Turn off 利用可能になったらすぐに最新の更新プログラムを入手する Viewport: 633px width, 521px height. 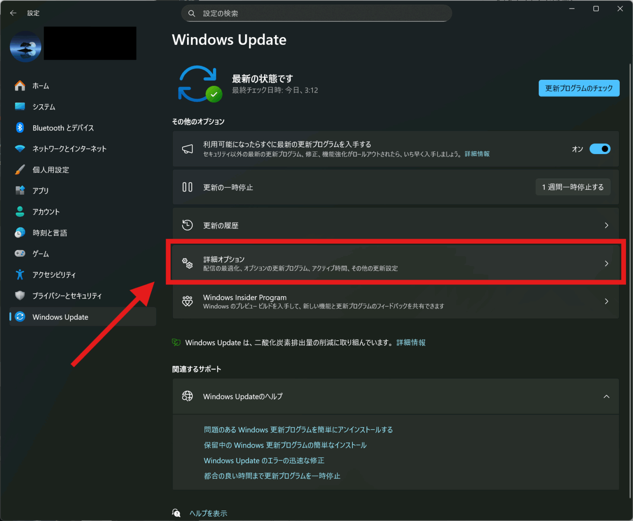tap(600, 149)
